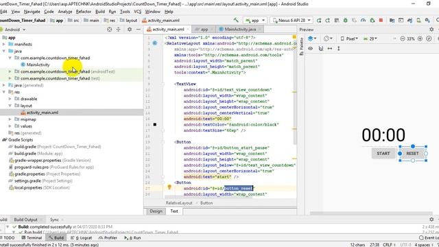The height and width of the screenshot is (247, 439).
Task: Open the Nexus 6 API 28 device dropdown
Action: coord(292,21)
